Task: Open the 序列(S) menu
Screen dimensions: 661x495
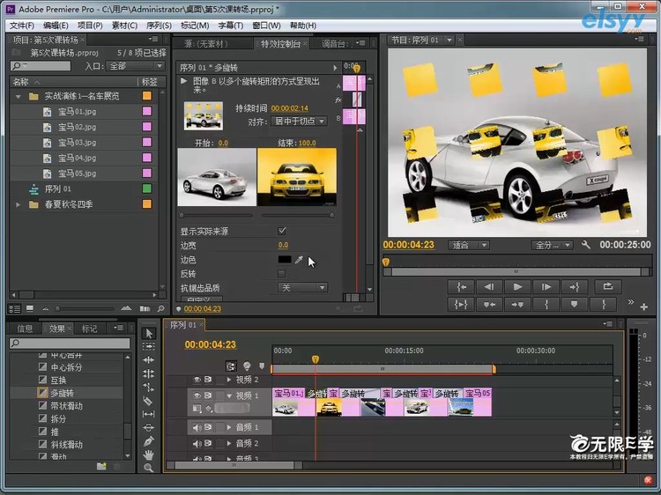Action: click(x=159, y=26)
